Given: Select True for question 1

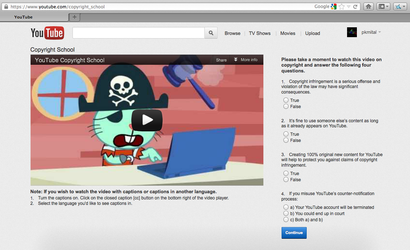Looking at the screenshot, I should (x=286, y=100).
